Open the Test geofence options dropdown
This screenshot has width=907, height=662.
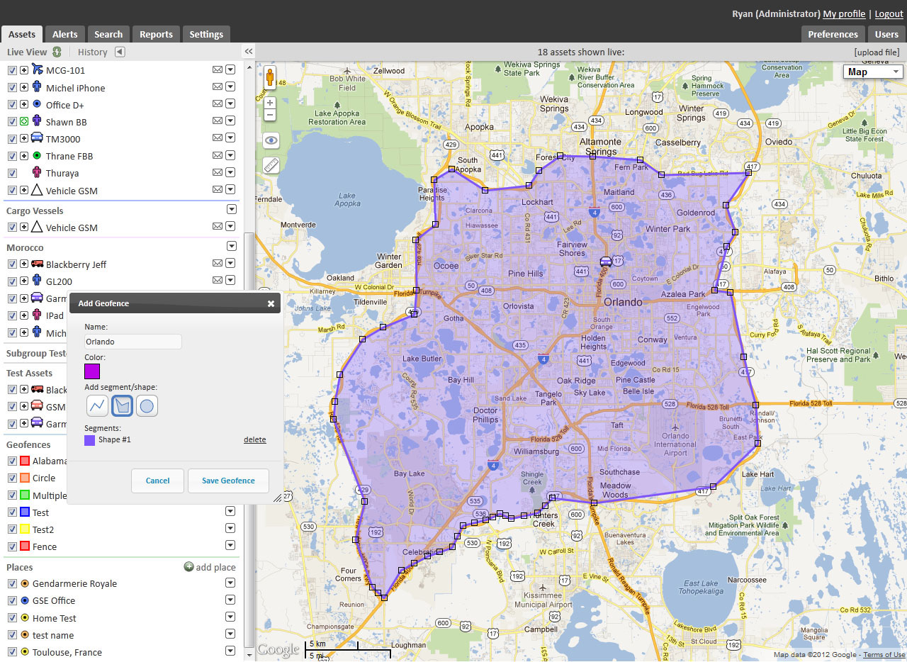click(x=230, y=511)
